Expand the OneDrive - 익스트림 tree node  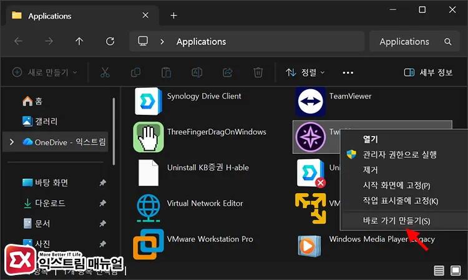(x=12, y=142)
